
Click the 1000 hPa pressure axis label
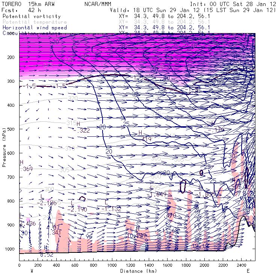pos(10,249)
